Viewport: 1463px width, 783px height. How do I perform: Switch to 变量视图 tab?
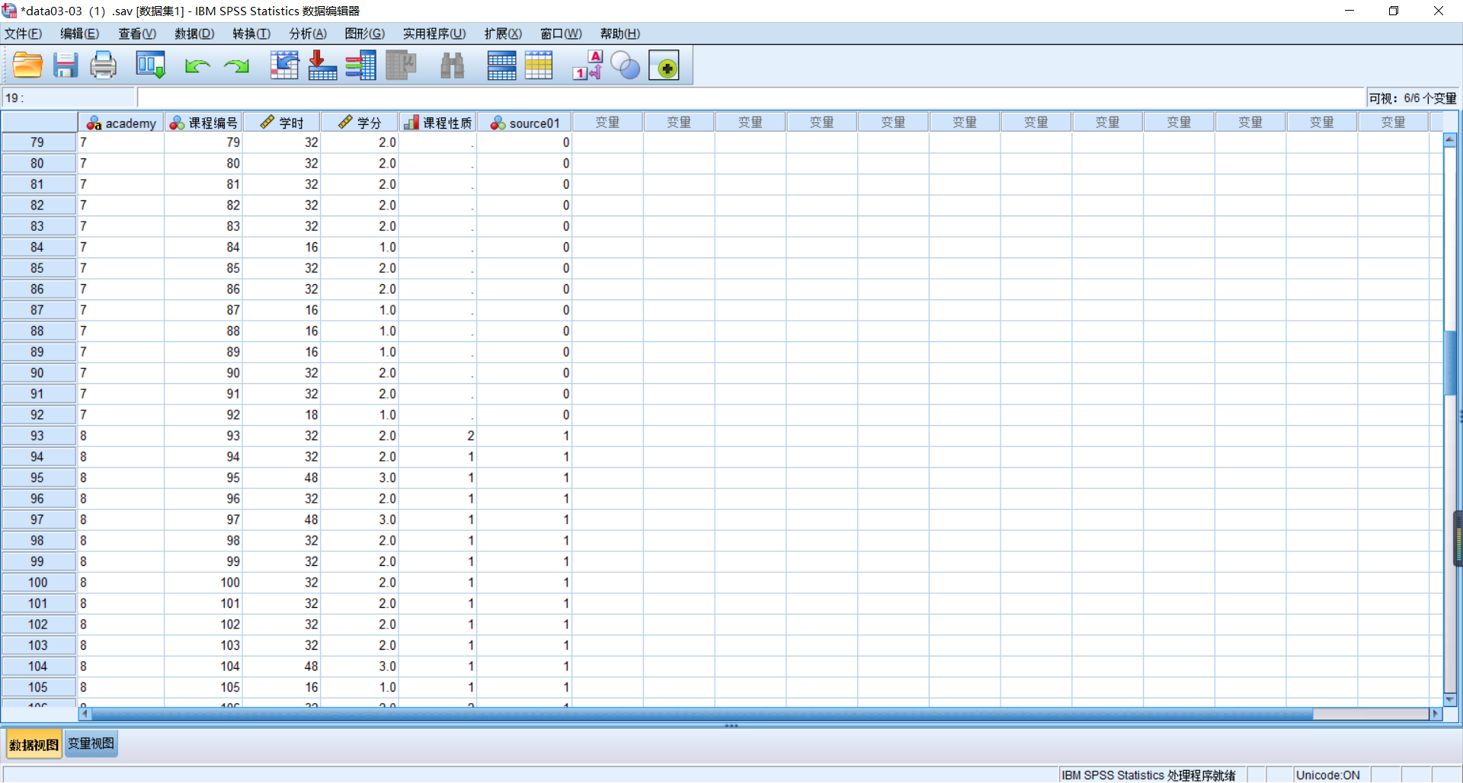tap(91, 743)
